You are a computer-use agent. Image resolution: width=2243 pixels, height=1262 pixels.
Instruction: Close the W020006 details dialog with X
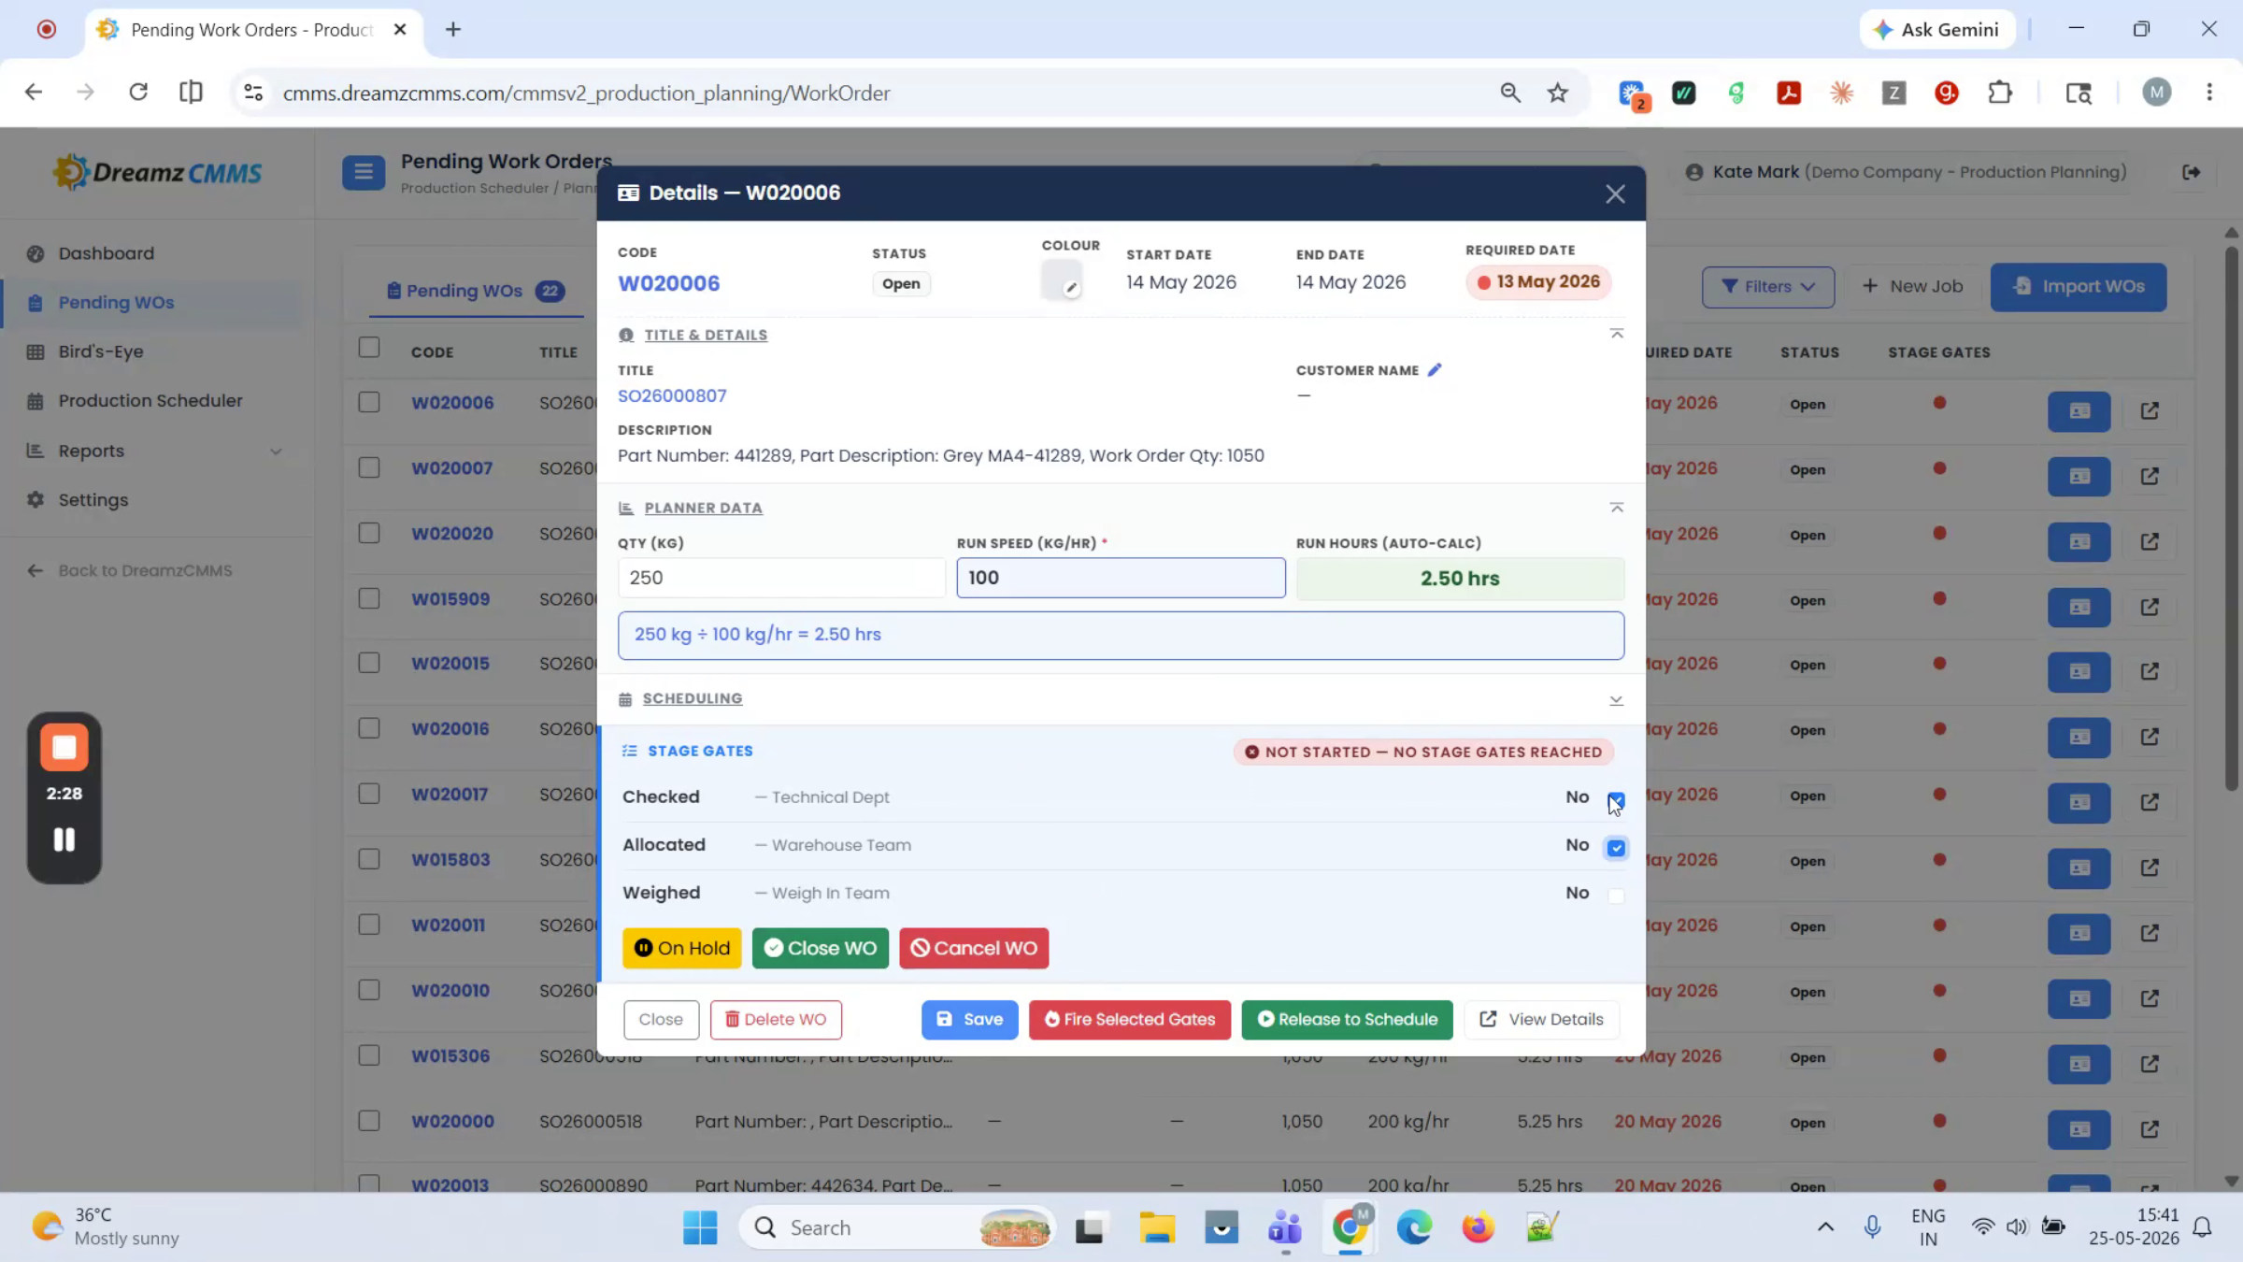pyautogui.click(x=1615, y=194)
